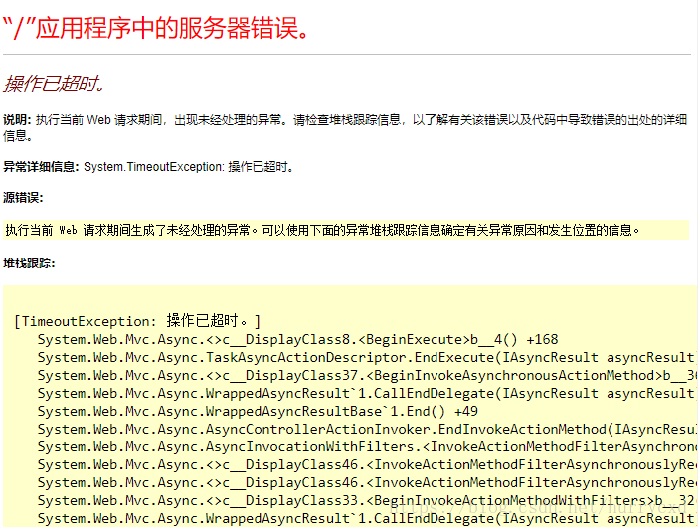Click the red server error heading
Viewport: 698px width, 527px height.
[156, 28]
